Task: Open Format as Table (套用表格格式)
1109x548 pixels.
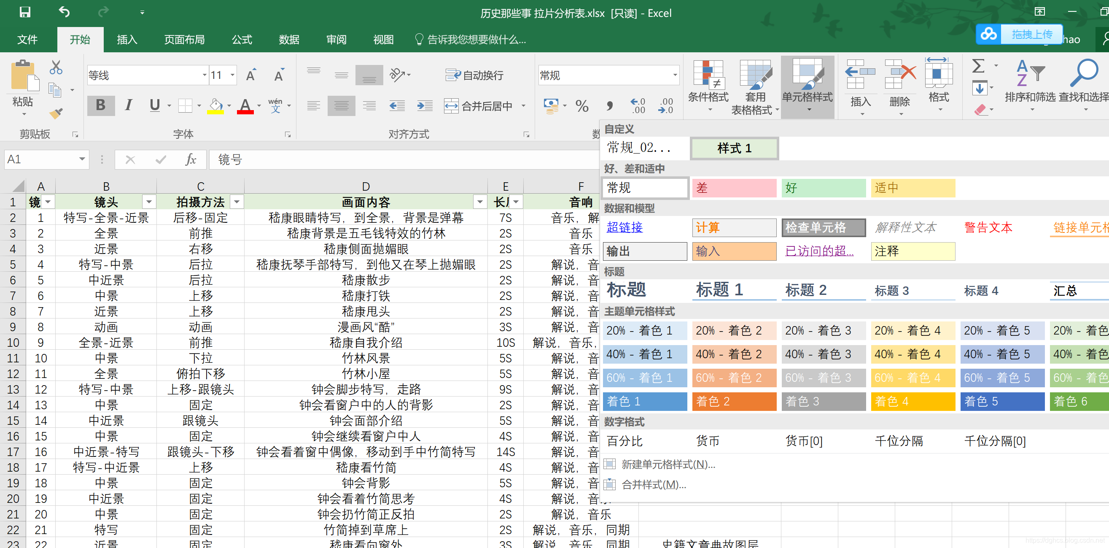Action: [755, 87]
